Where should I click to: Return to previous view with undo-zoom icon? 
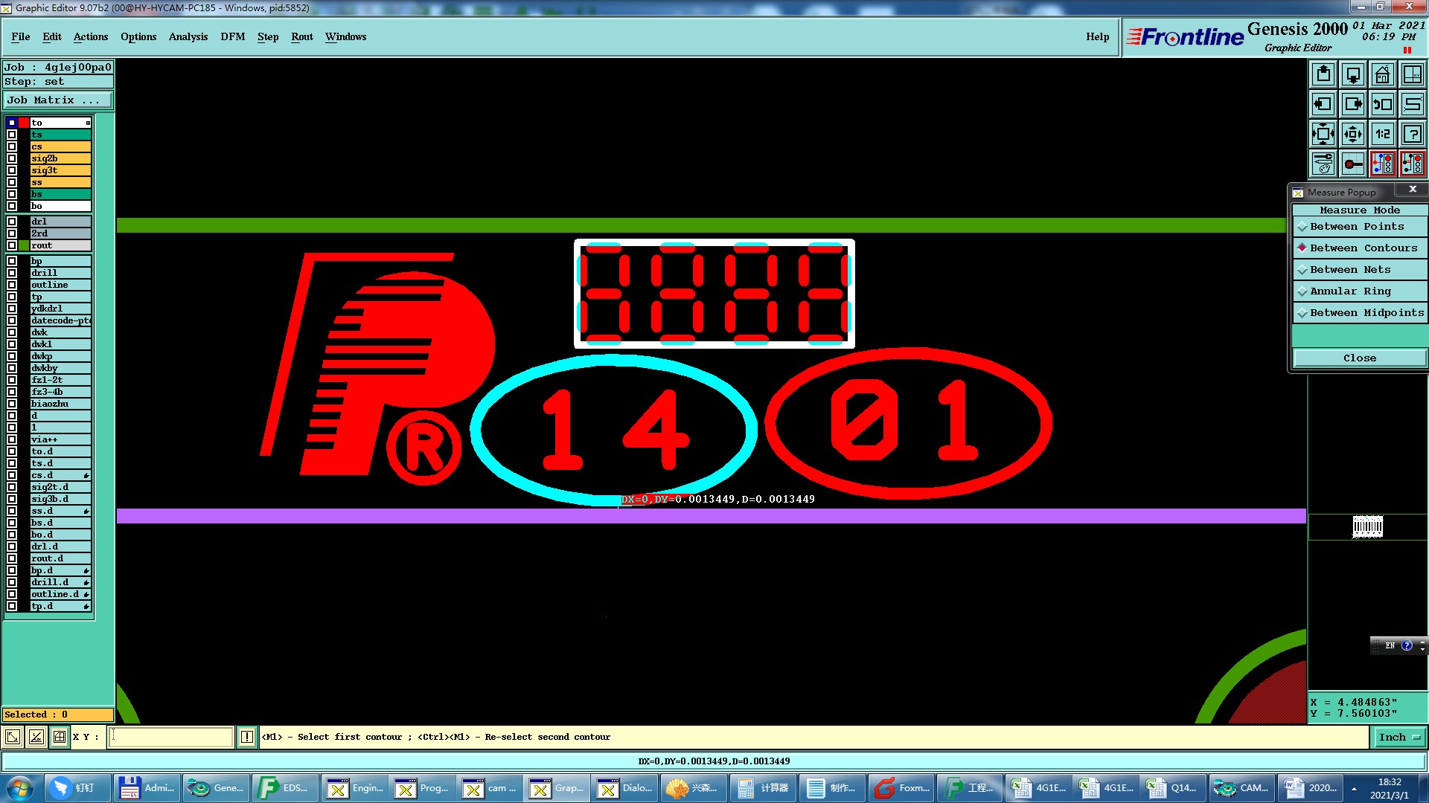(1383, 104)
